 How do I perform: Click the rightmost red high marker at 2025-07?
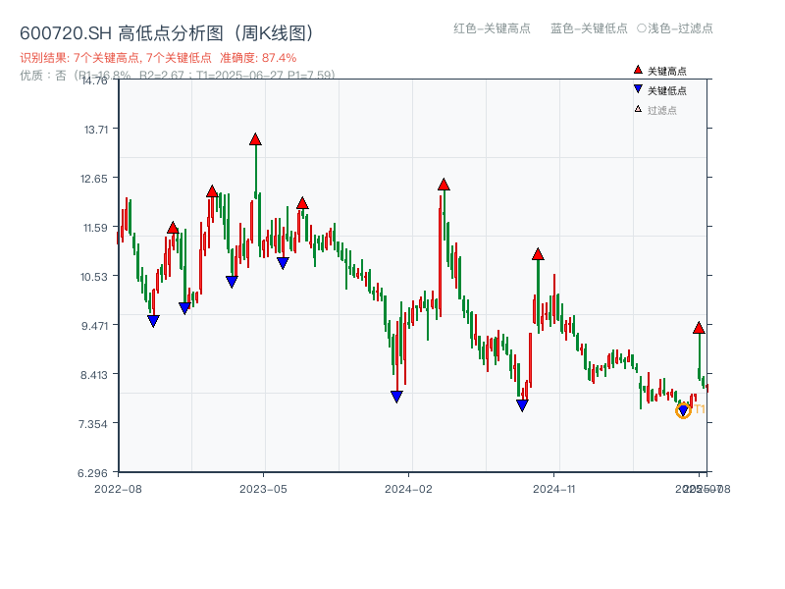699,328
